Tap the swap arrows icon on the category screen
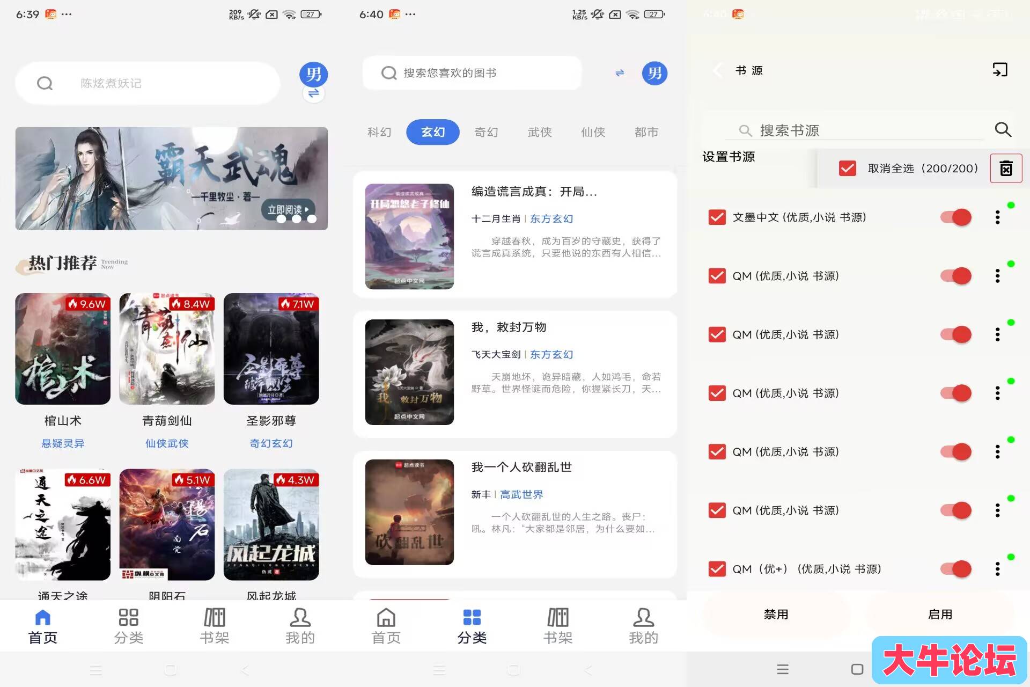The width and height of the screenshot is (1030, 687). pyautogui.click(x=620, y=73)
